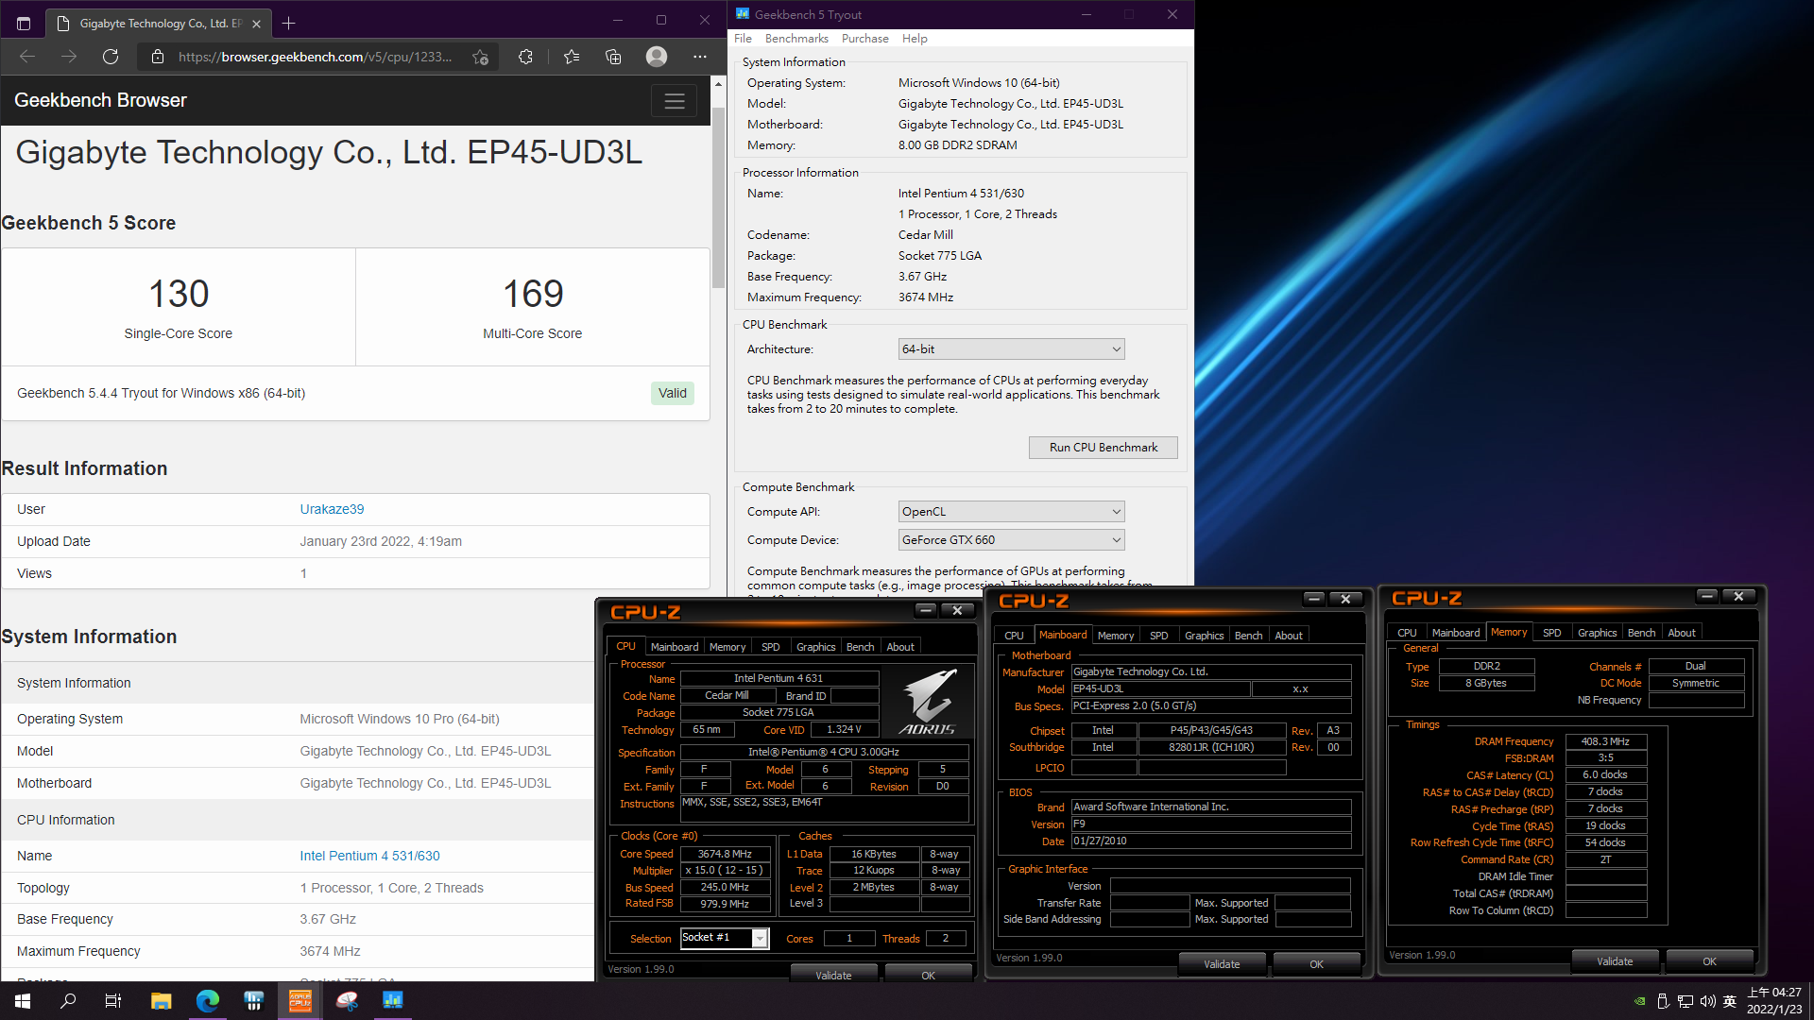Open the Snipping Tool on taskbar
The image size is (1814, 1020).
pyautogui.click(x=346, y=1000)
